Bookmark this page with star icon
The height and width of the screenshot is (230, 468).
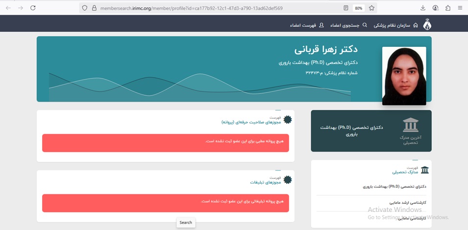(371, 8)
